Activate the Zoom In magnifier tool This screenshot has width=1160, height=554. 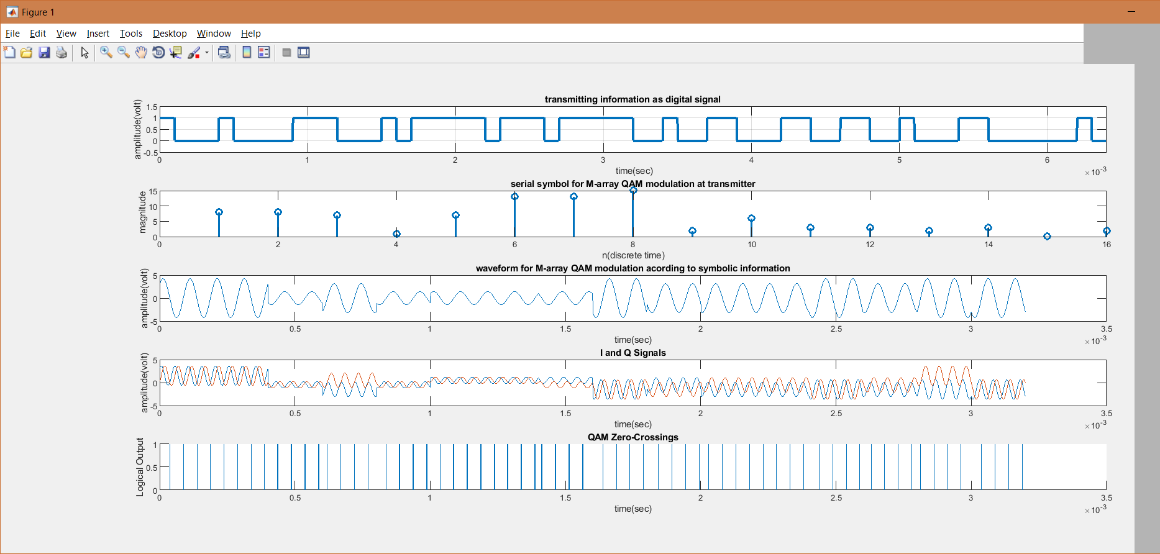[x=106, y=53]
